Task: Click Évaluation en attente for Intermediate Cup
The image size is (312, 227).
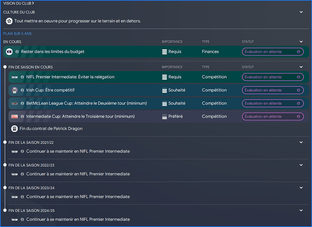Action: [273, 116]
